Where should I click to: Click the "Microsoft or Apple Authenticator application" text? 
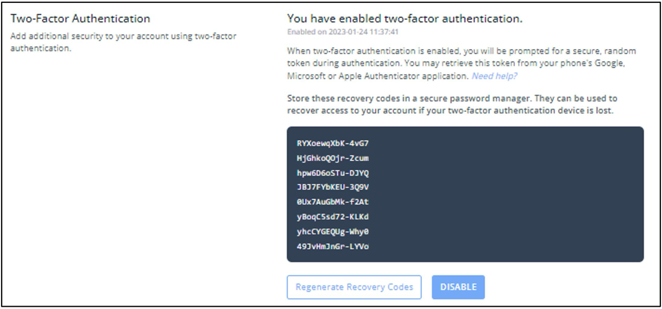[x=377, y=76]
